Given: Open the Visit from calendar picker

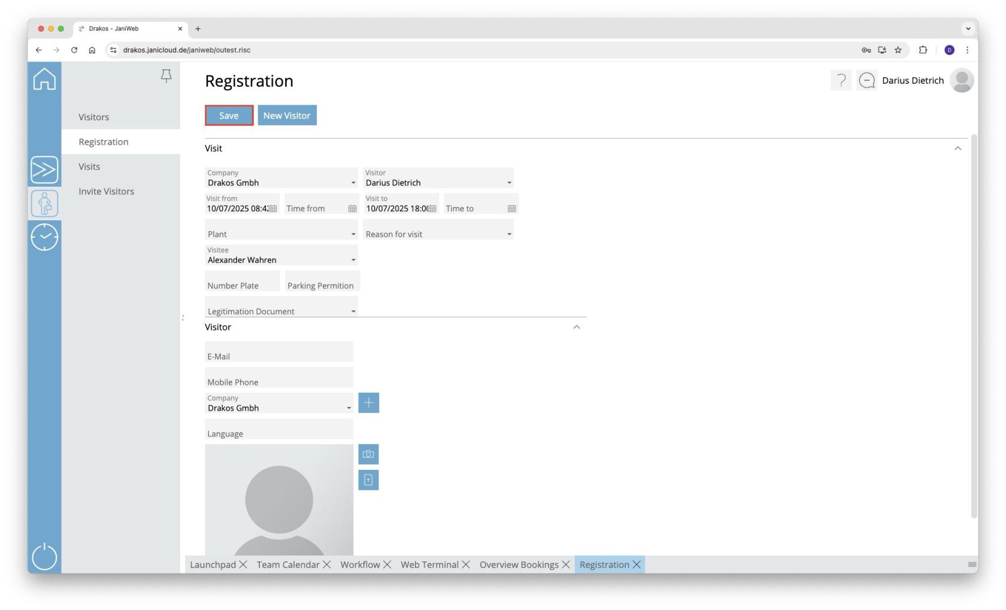Looking at the screenshot, I should coord(273,208).
